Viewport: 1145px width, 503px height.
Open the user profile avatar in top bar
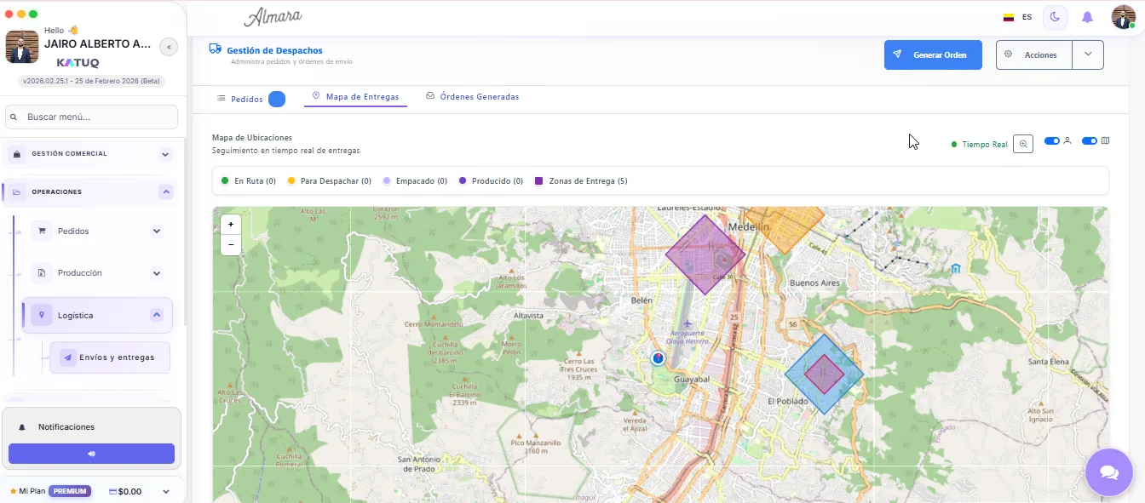coord(1123,17)
